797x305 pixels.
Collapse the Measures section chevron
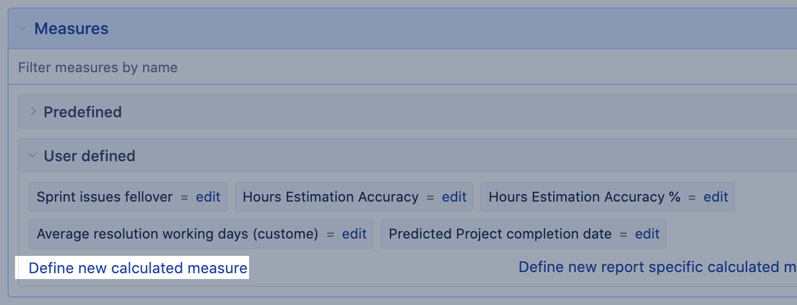pos(22,28)
